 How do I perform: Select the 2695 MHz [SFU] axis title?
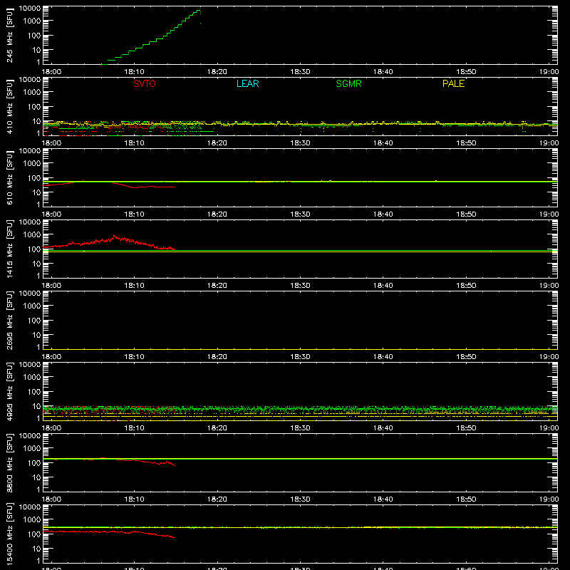click(x=10, y=321)
